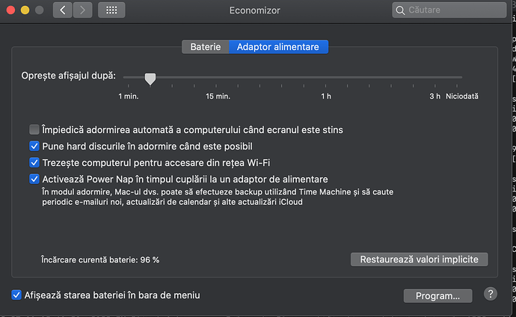The height and width of the screenshot is (317, 516).
Task: Select the Adaptor alimentare tab
Action: pos(277,46)
